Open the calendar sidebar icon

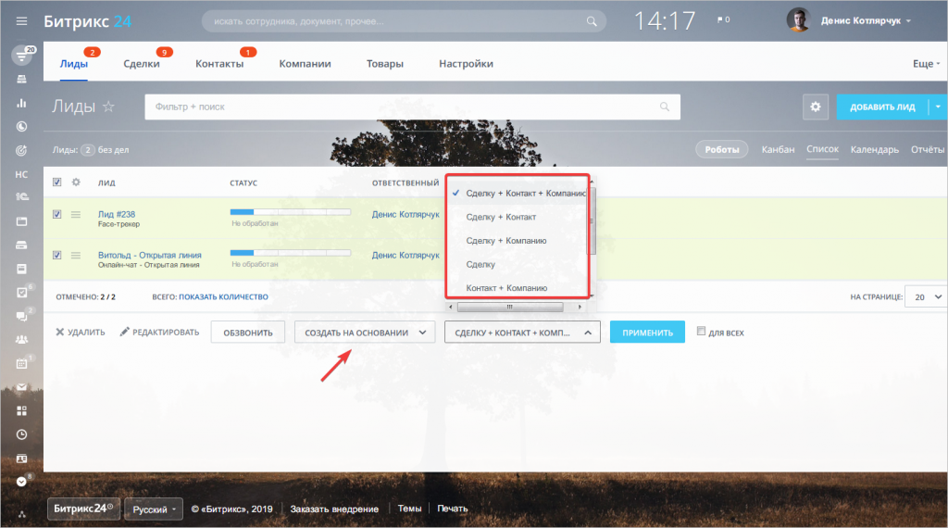pos(22,363)
